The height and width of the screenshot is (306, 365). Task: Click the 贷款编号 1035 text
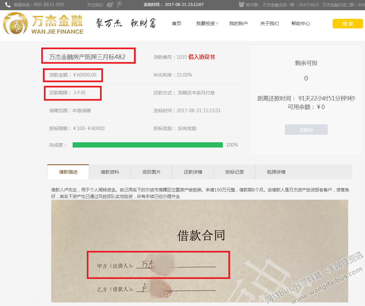[x=170, y=57]
